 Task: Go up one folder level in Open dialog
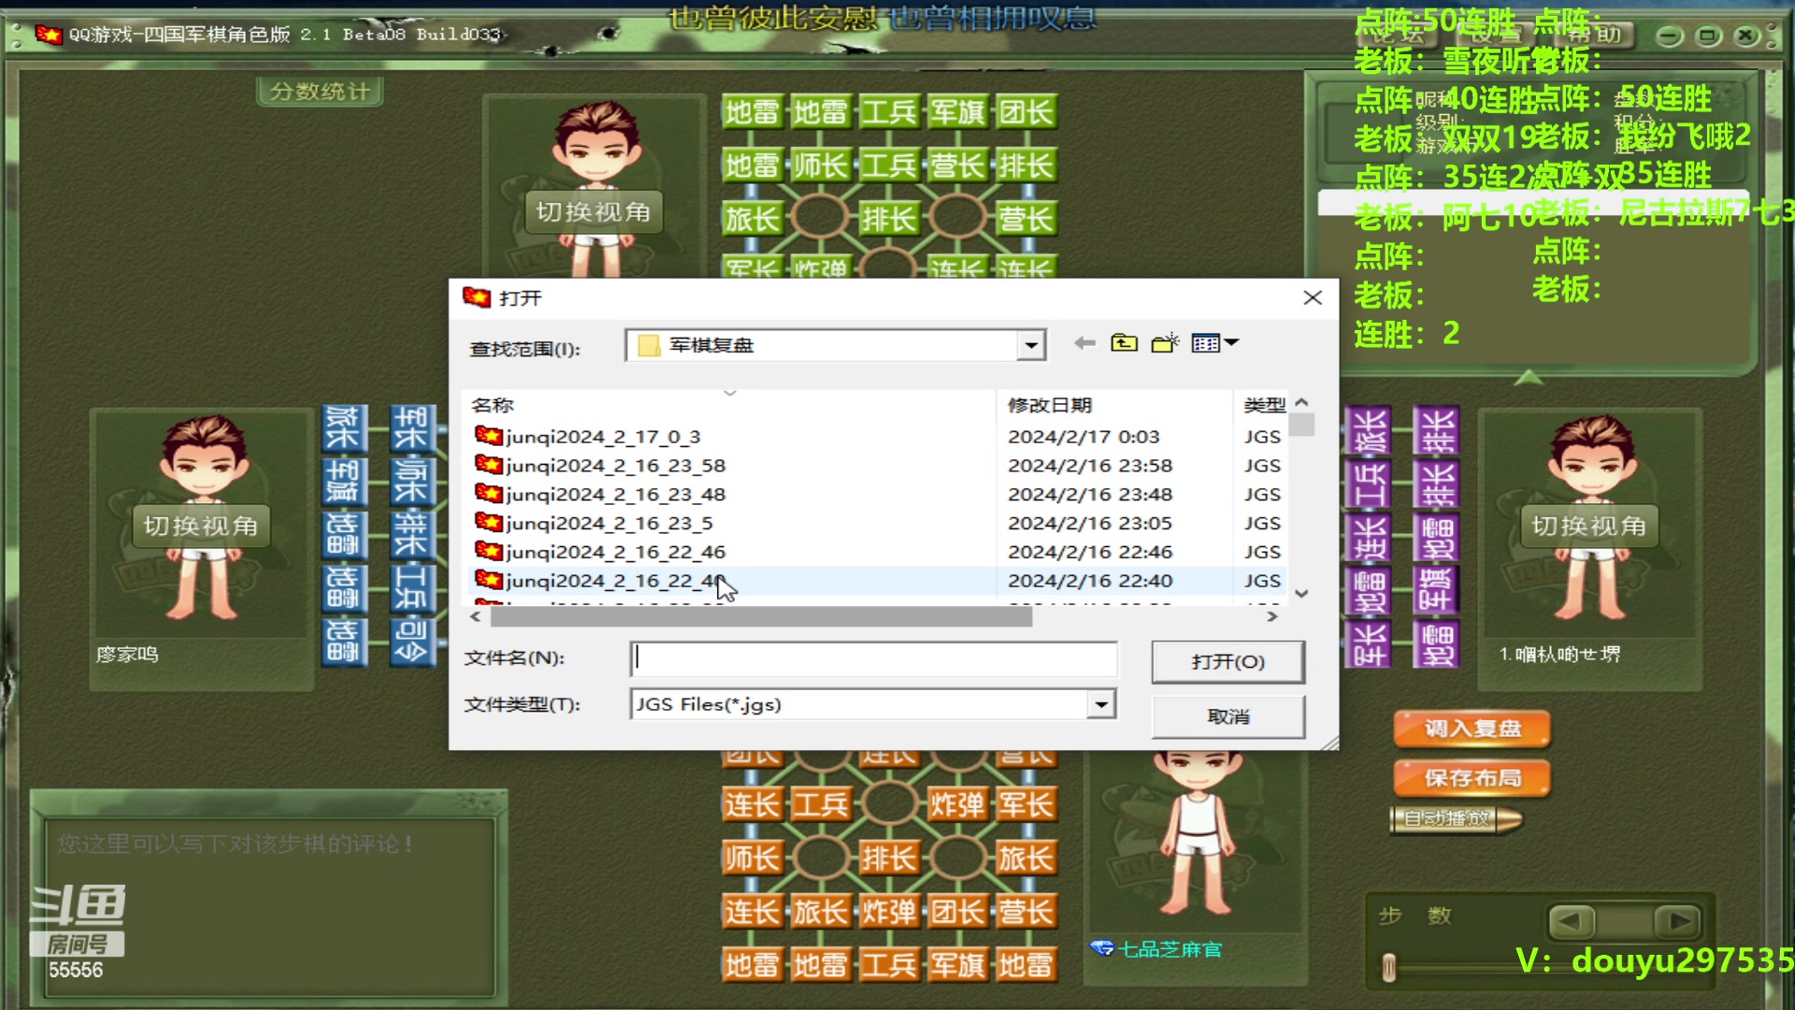point(1124,343)
